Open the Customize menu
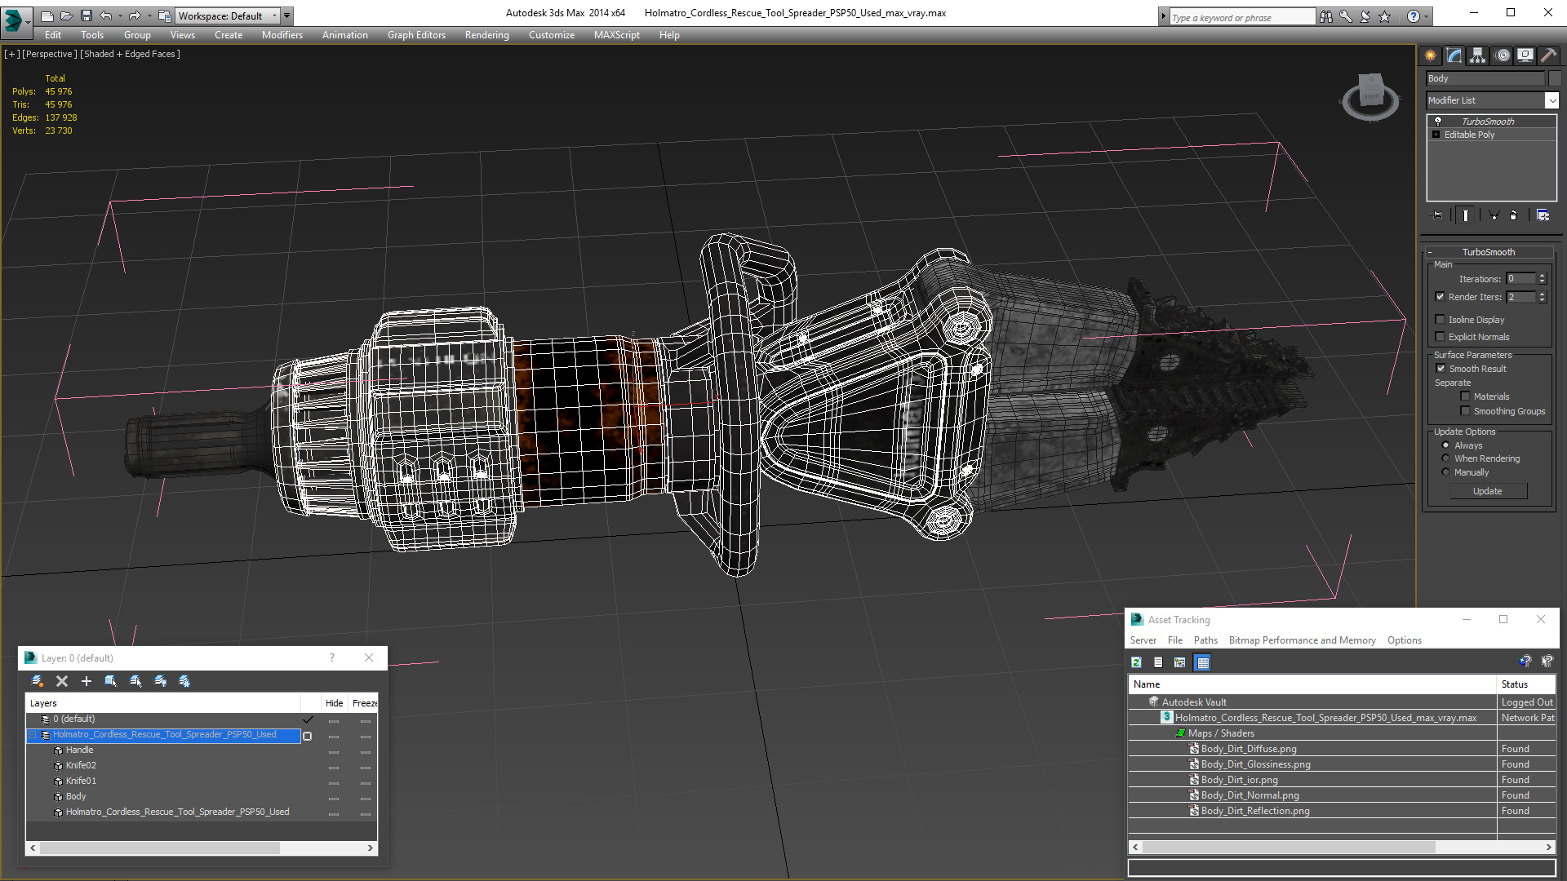Screen dimensions: 1567x881 click(x=551, y=35)
